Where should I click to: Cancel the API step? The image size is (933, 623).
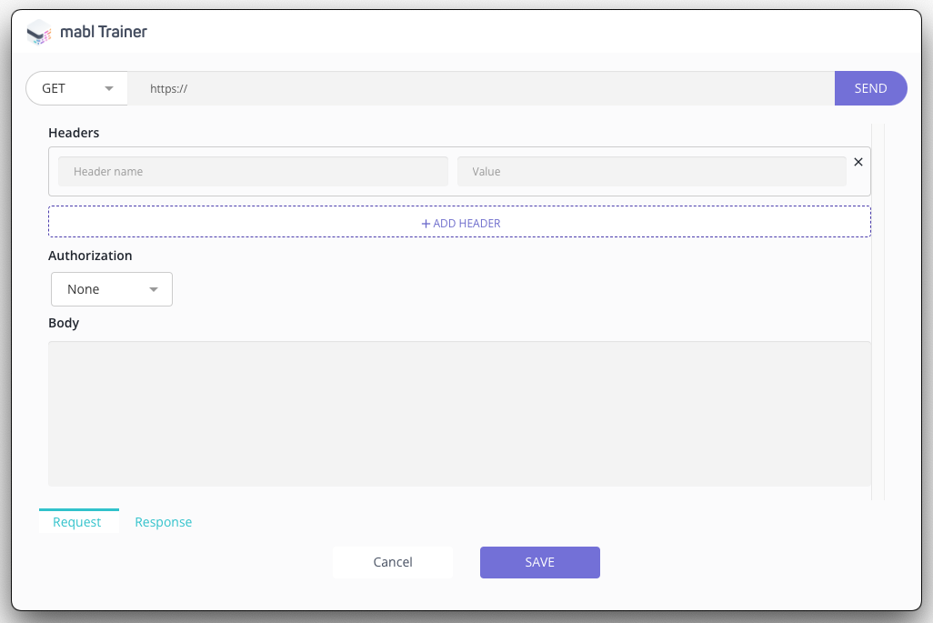393,562
